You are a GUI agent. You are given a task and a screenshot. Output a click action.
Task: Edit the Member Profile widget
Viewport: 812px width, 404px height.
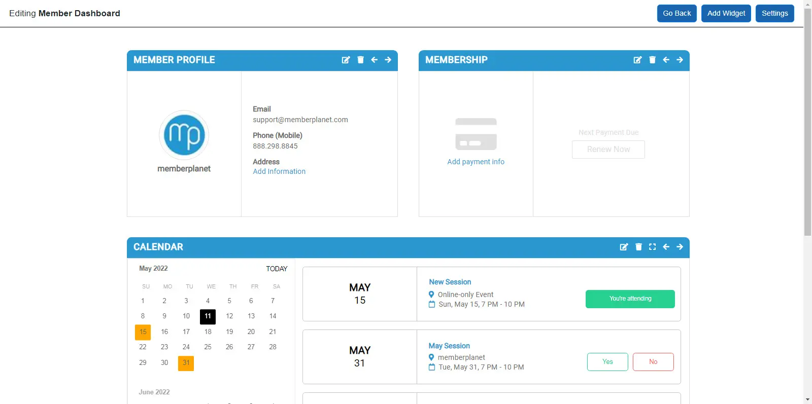[346, 60]
